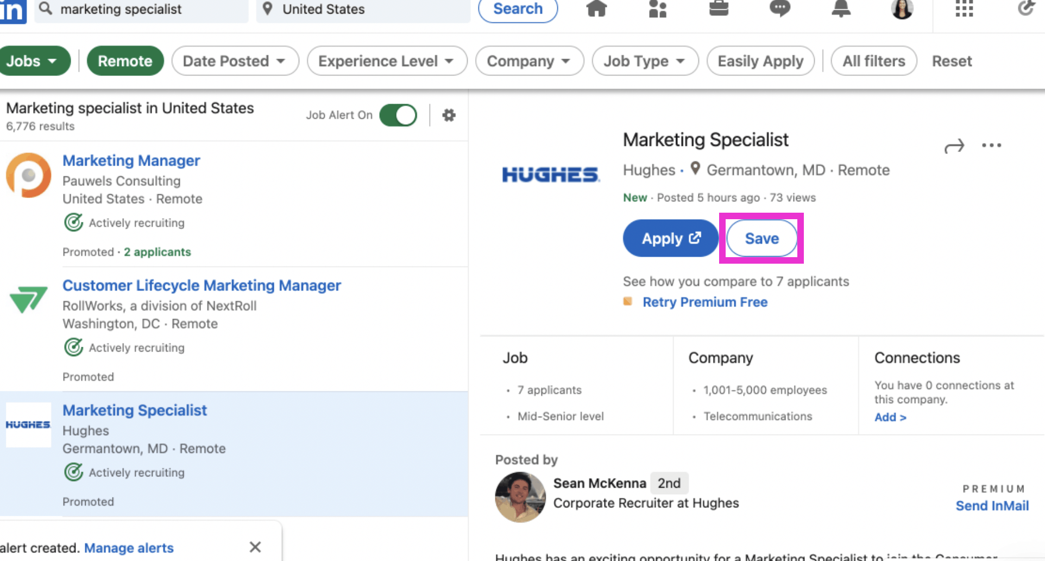Toggle the Job Alert On switch
The width and height of the screenshot is (1045, 561).
click(398, 115)
